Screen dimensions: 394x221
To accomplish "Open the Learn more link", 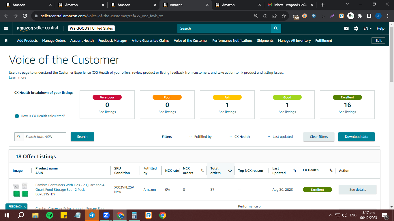I will pyautogui.click(x=18, y=77).
